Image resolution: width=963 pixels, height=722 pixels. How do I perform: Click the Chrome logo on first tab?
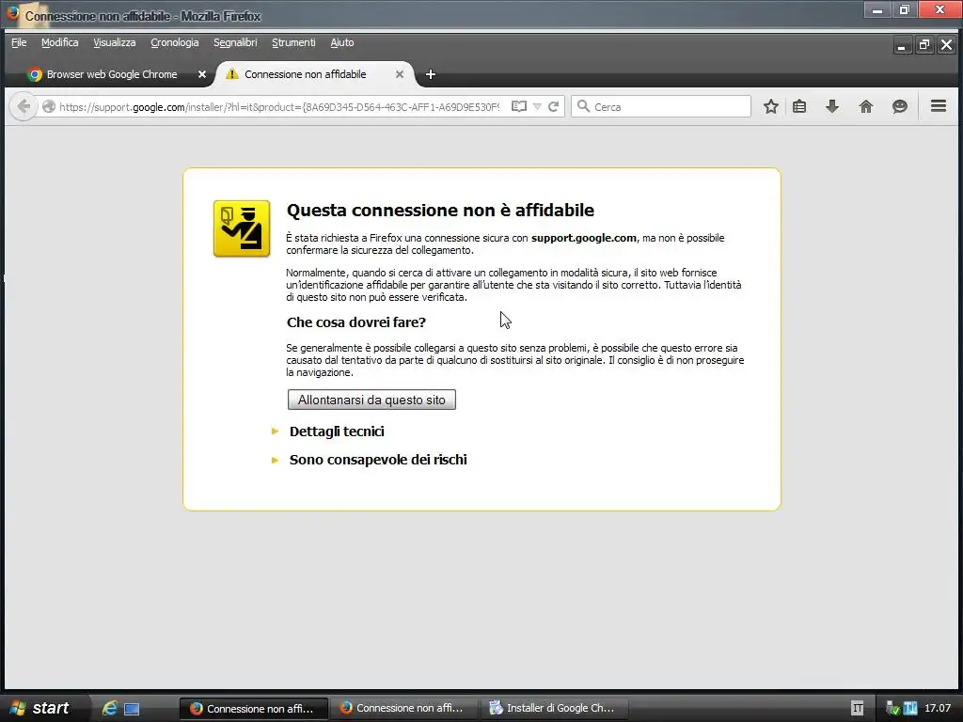(x=35, y=74)
